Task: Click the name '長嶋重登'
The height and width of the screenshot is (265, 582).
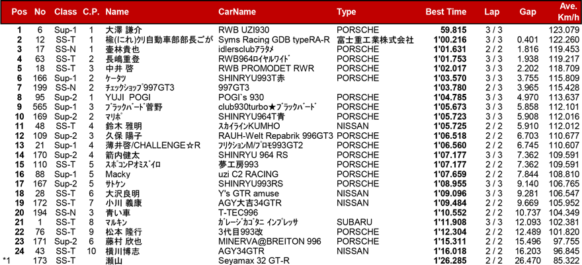Action: [x=121, y=59]
